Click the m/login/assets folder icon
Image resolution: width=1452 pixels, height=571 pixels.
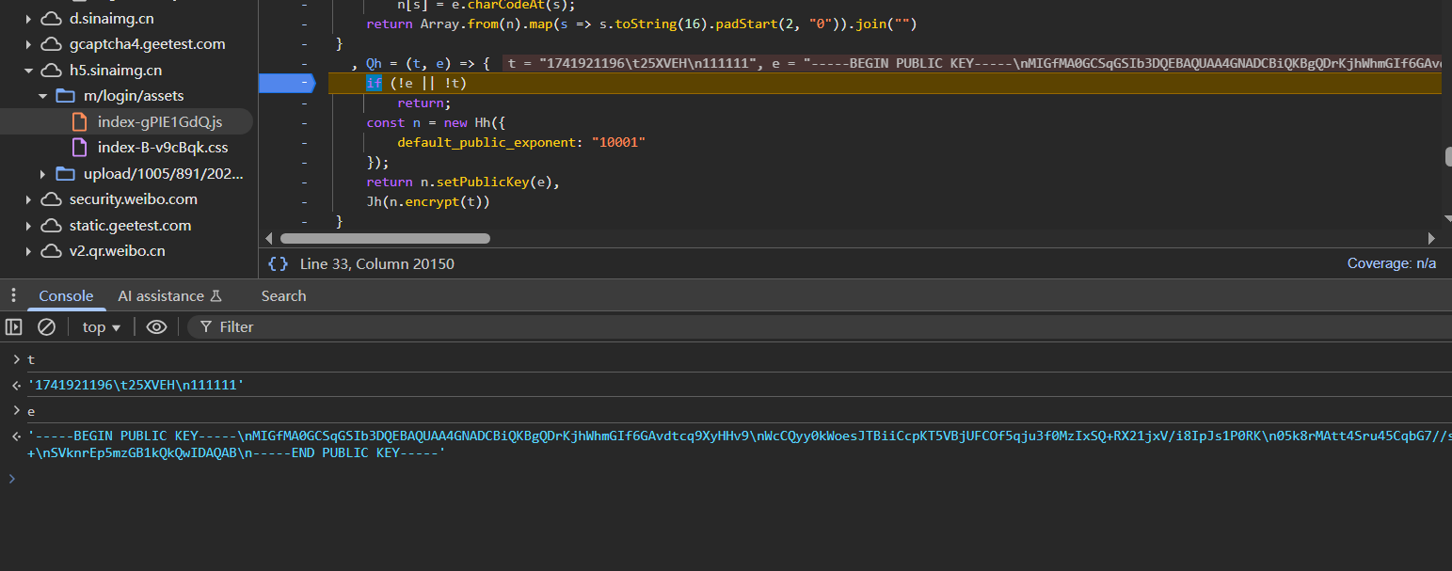(65, 96)
